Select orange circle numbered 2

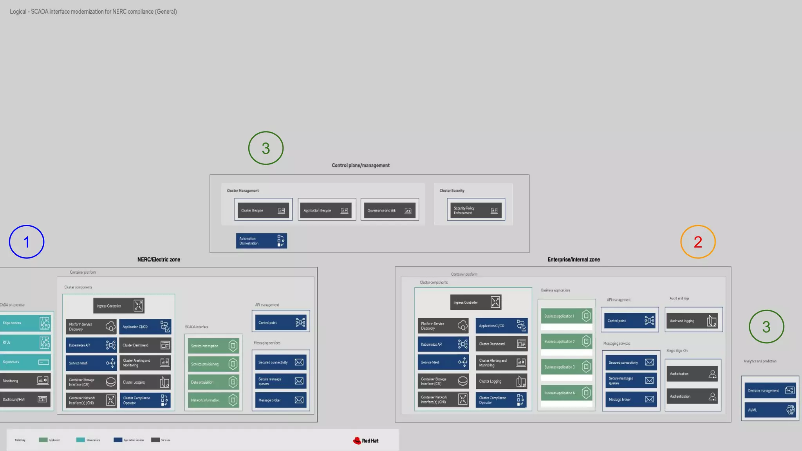click(698, 242)
